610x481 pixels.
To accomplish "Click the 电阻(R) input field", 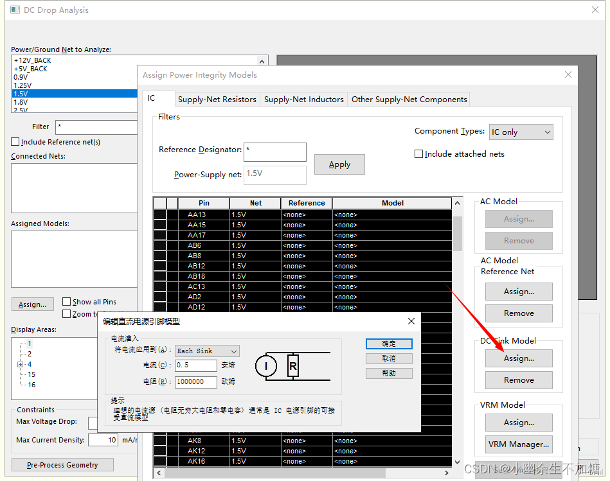I will (195, 381).
